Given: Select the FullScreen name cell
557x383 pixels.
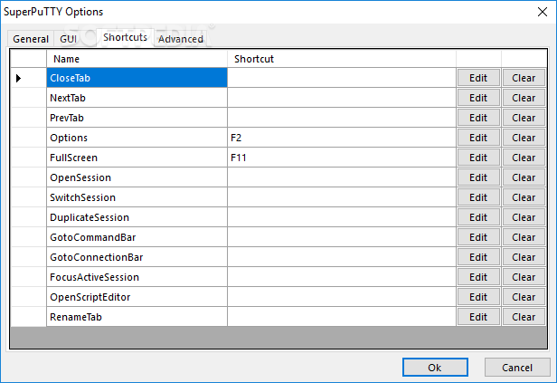Looking at the screenshot, I should (137, 158).
